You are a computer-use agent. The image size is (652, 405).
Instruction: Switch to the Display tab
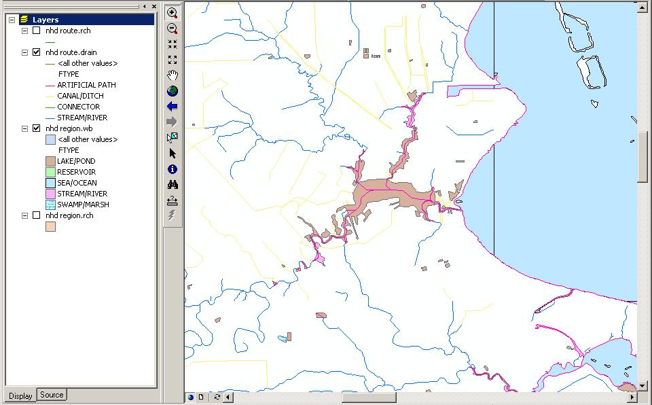tap(20, 395)
